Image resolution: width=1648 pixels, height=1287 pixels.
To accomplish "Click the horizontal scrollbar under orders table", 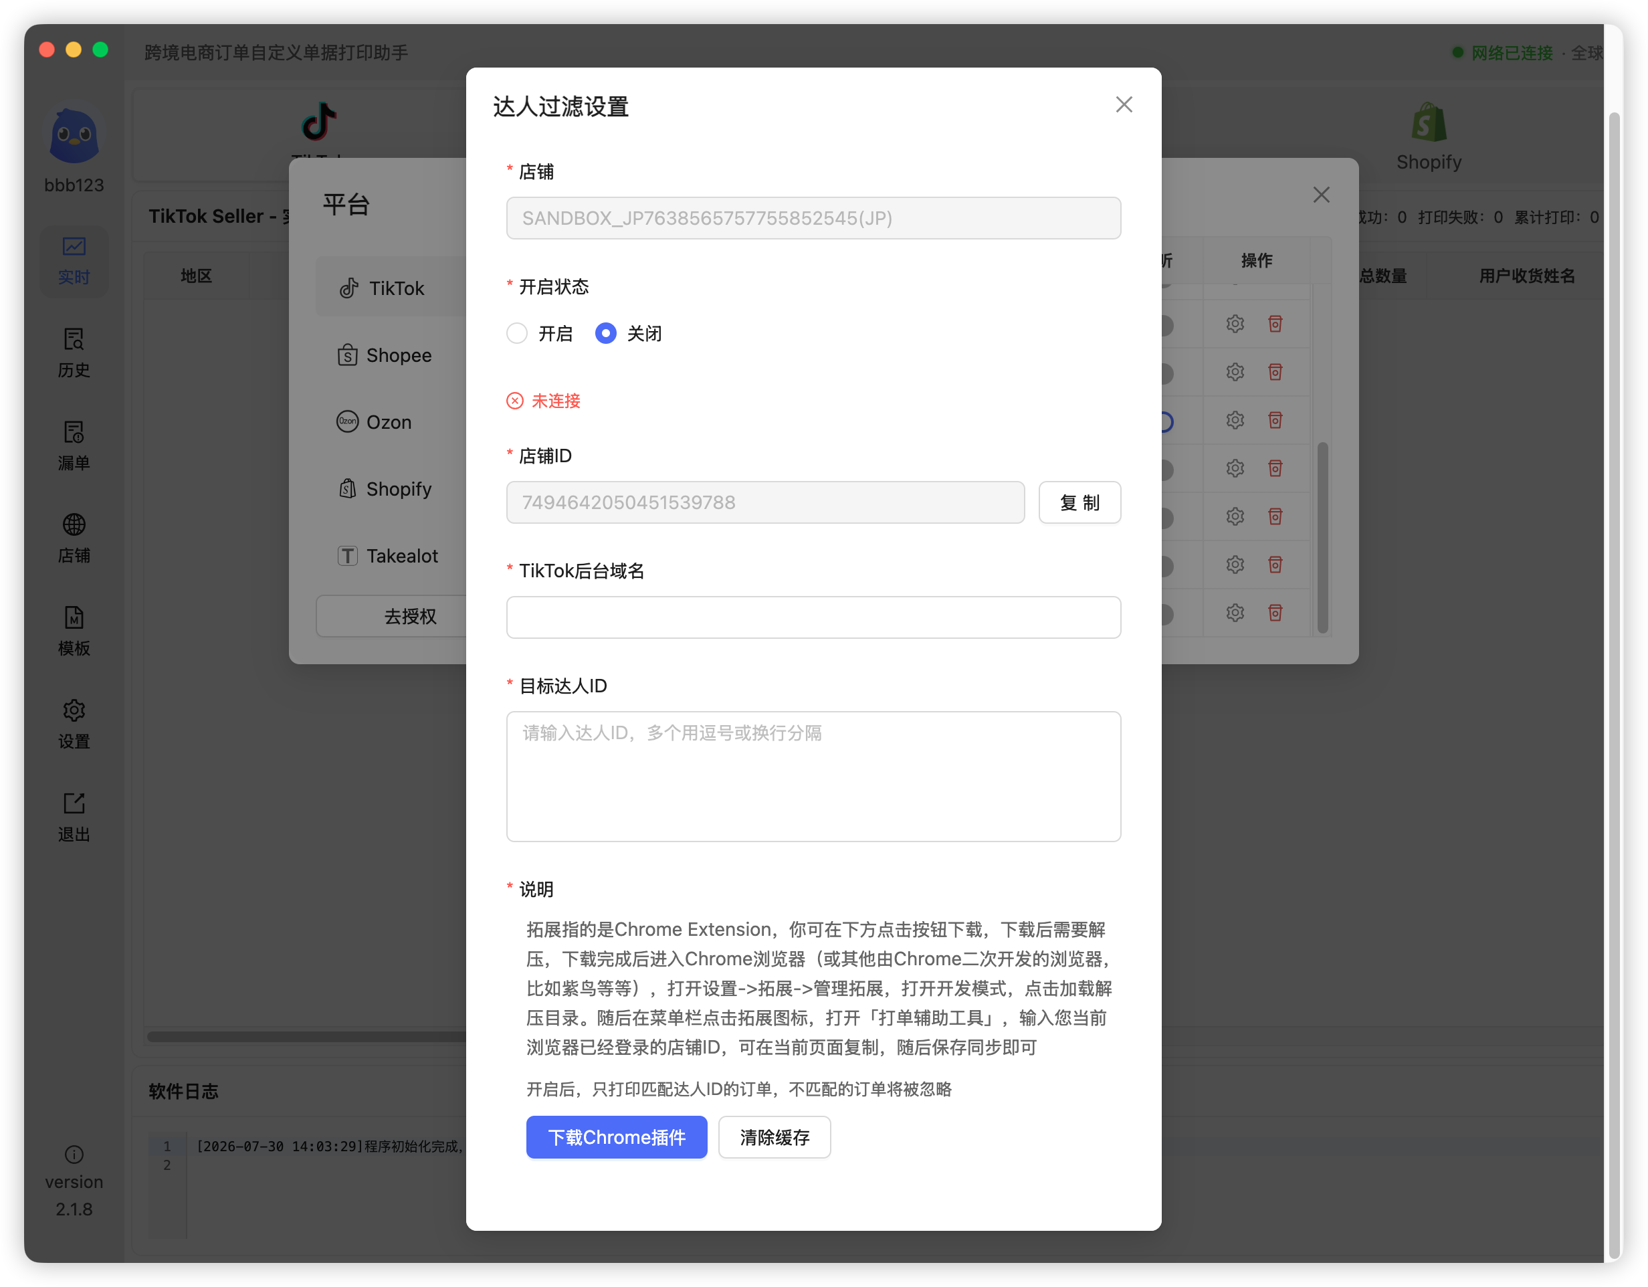I will pos(306,1035).
